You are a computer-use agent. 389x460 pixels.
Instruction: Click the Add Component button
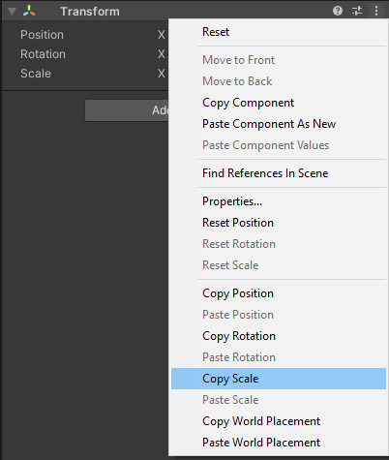pyautogui.click(x=127, y=110)
